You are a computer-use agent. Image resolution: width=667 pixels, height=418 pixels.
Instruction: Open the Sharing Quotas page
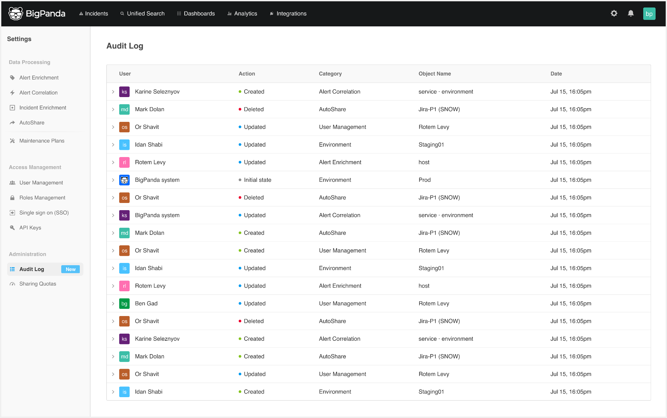(x=37, y=283)
